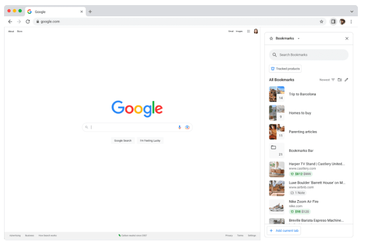Open the Newest sort order dropdown
This screenshot has height=250, width=366.
[x=326, y=80]
